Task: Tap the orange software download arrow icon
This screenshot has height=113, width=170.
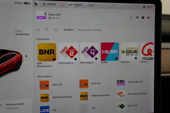Action: [63, 4]
